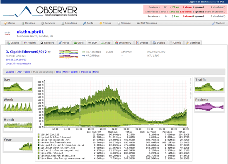Click the blue outbound traffic arrow icon
Image resolution: width=228 pixels, height=164 pixels.
[x=84, y=56]
